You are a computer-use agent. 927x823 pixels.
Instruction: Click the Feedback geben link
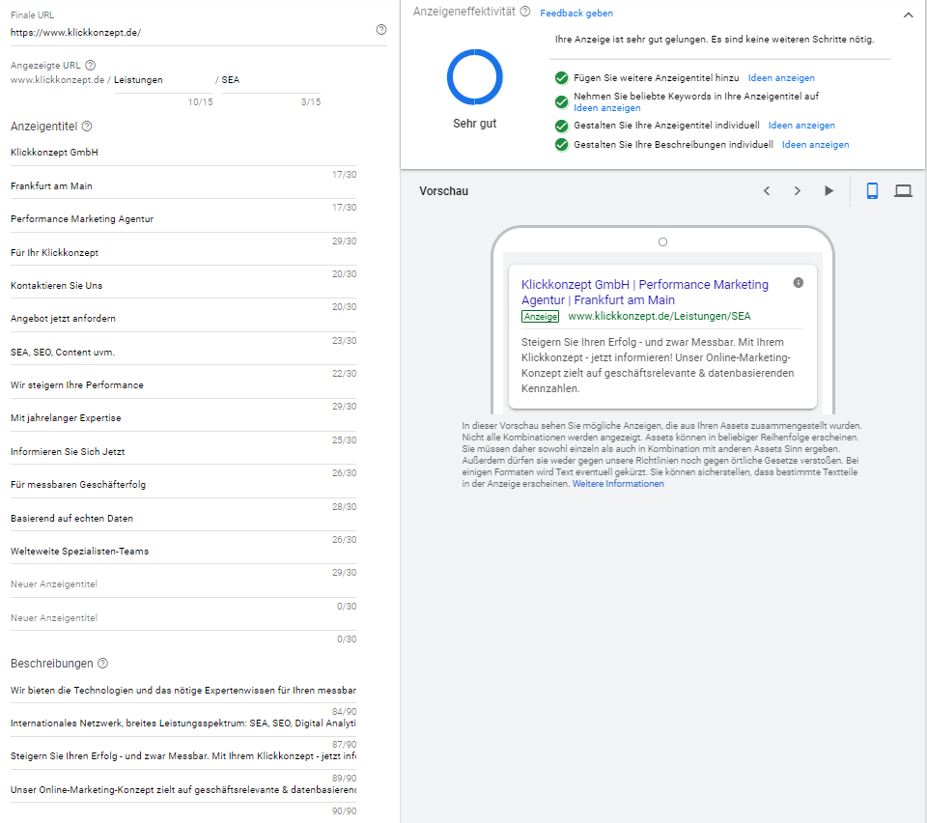576,13
